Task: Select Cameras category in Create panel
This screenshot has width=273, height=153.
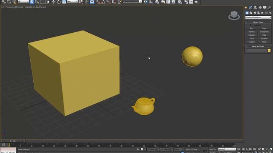Action: 259,13
